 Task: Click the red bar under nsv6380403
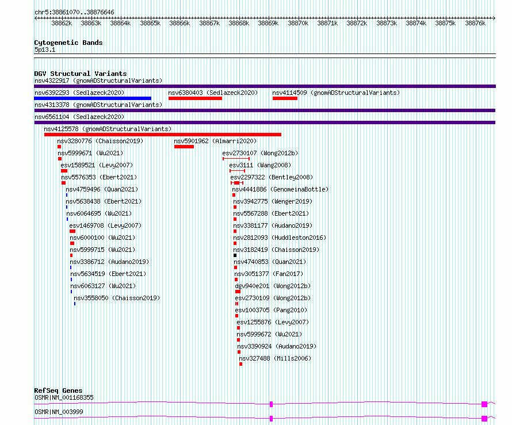(x=195, y=98)
